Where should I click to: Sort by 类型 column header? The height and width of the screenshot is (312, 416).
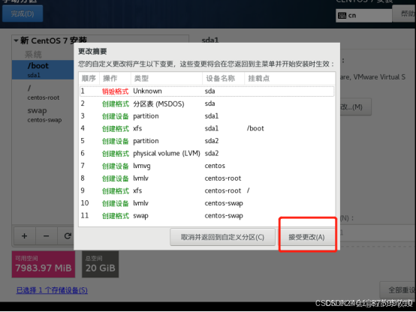click(x=167, y=79)
